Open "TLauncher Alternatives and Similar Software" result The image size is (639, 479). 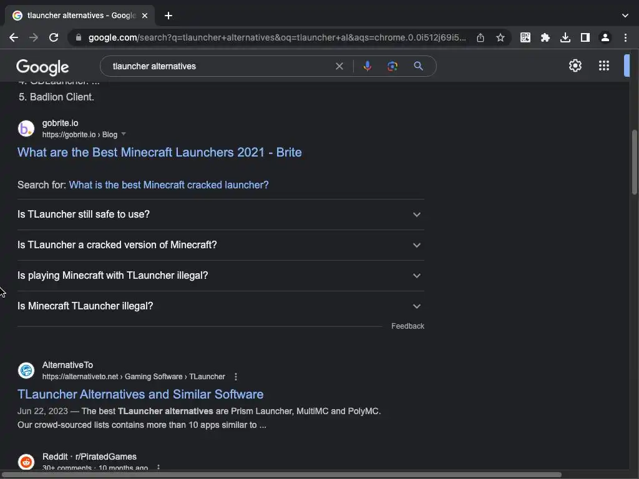(x=140, y=394)
